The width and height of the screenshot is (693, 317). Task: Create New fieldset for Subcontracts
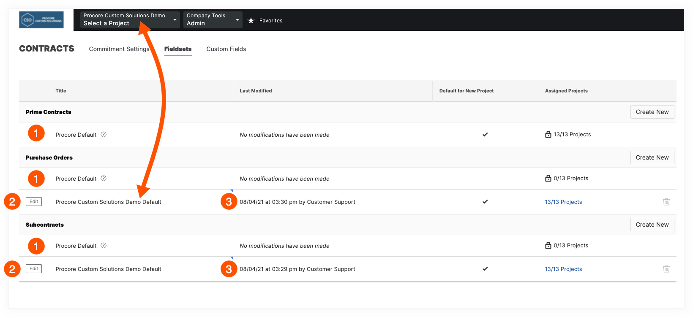coord(652,225)
